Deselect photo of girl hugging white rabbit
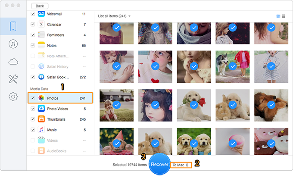Image resolution: width=293 pixels, height=178 pixels. [x=117, y=66]
